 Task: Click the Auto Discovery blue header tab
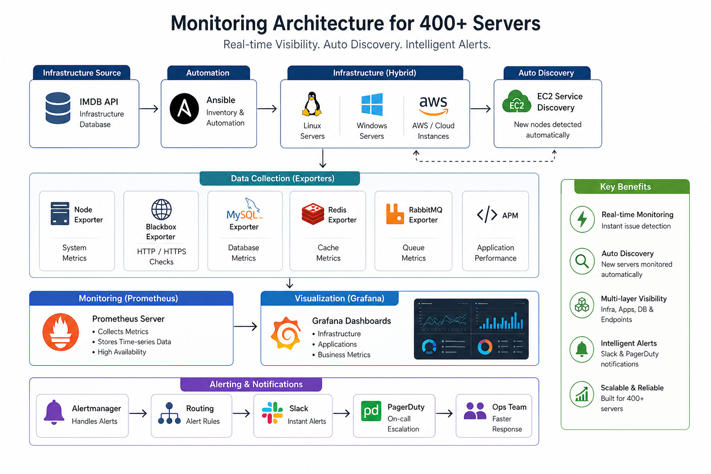click(547, 73)
